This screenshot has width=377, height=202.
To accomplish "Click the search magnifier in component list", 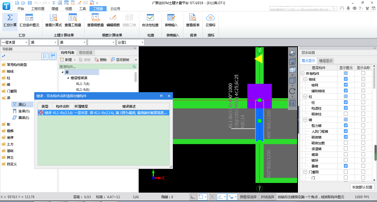I will click(134, 67).
